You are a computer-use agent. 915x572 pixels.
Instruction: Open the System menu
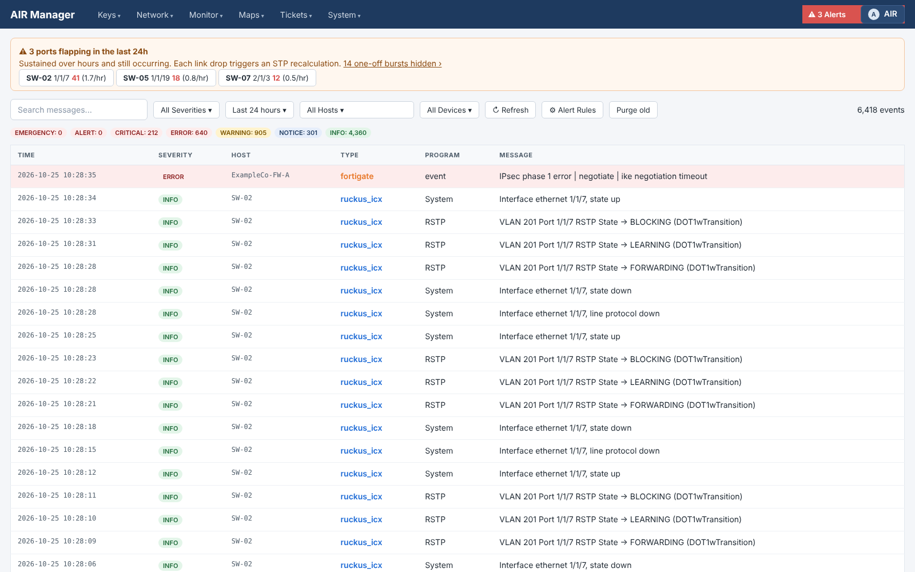(x=344, y=15)
